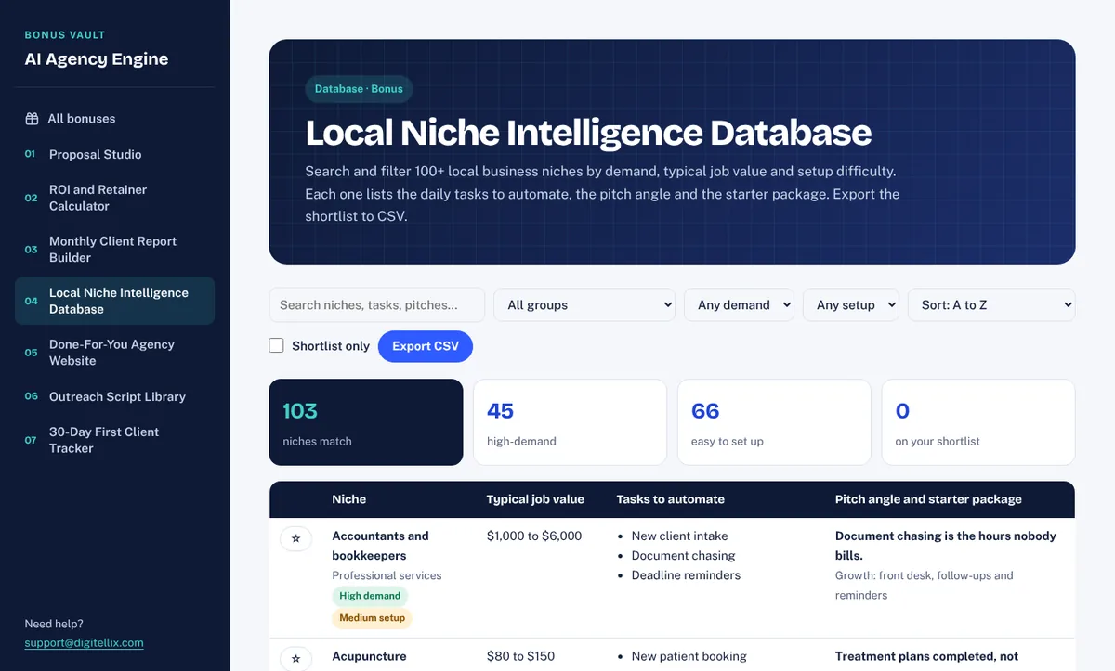Open All bonuses in the sidebar
This screenshot has width=1115, height=671.
click(114, 119)
